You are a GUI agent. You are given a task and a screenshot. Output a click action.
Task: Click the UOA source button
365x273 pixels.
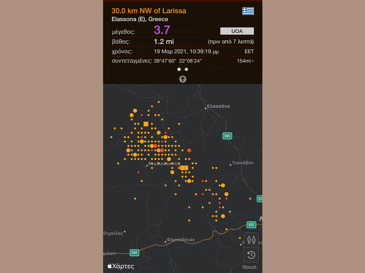coord(237,31)
